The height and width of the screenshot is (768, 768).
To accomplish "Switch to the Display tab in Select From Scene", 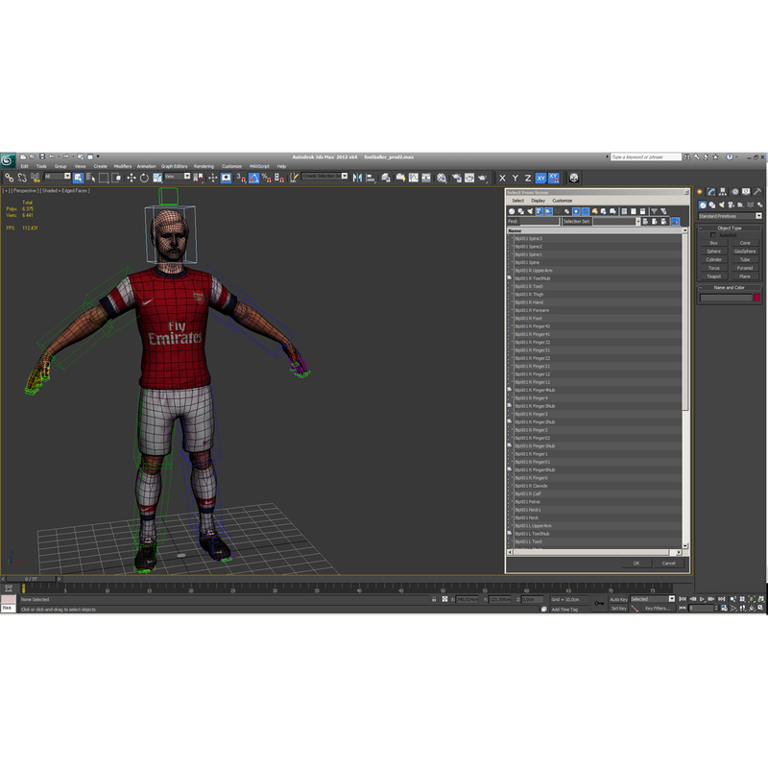I will [x=537, y=201].
